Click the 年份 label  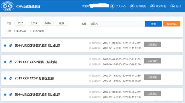(9, 23)
